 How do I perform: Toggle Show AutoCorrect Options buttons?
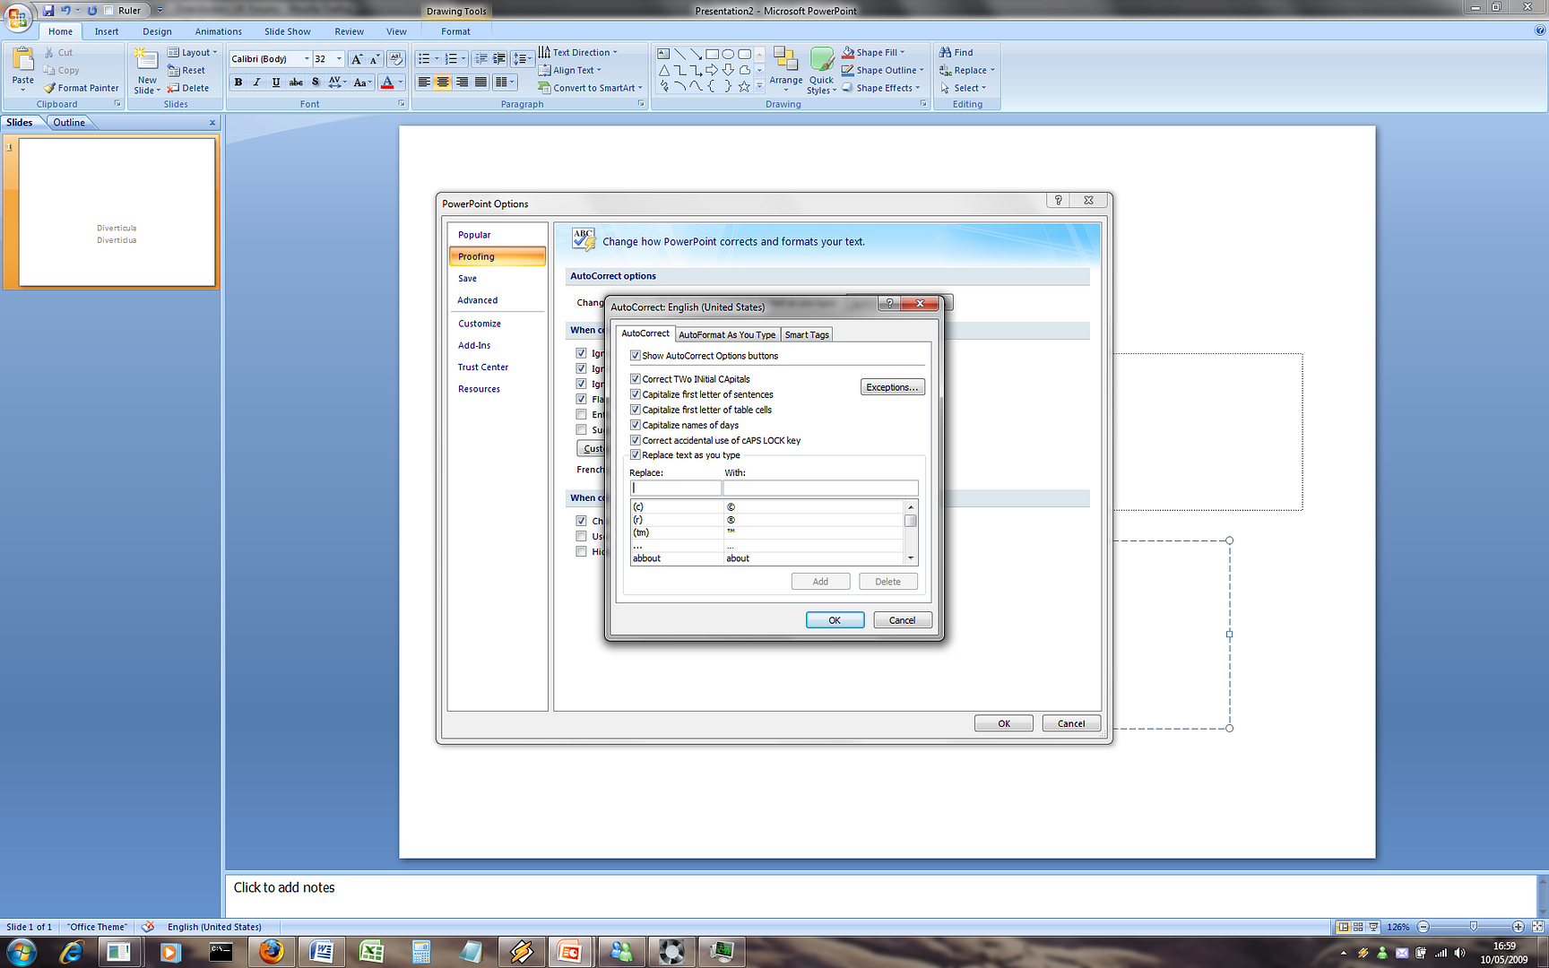tap(636, 355)
